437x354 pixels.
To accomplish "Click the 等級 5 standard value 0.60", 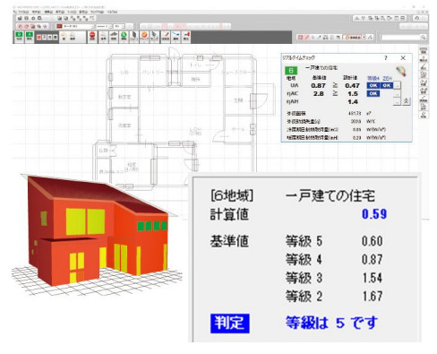I will point(373,241).
